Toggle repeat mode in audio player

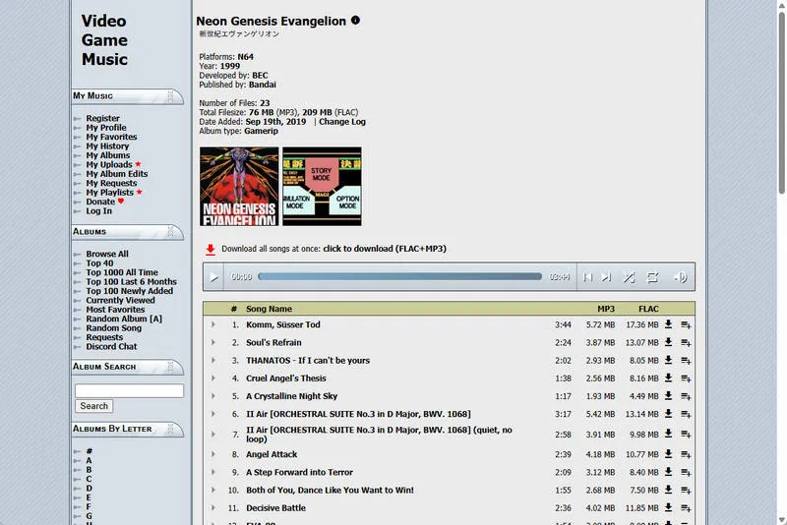652,277
